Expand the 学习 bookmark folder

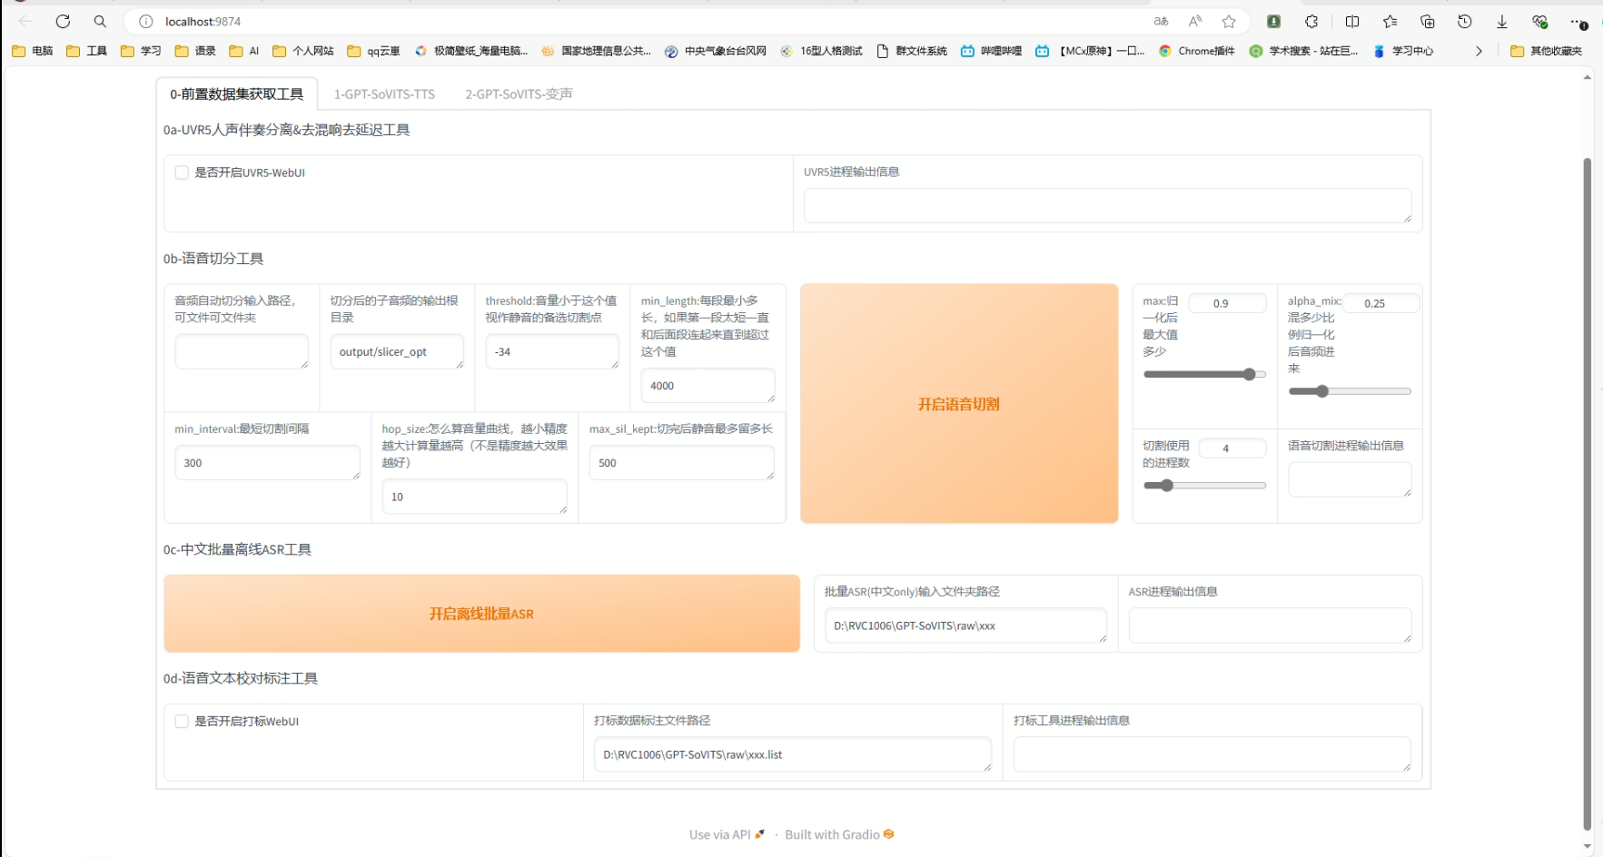coord(141,51)
